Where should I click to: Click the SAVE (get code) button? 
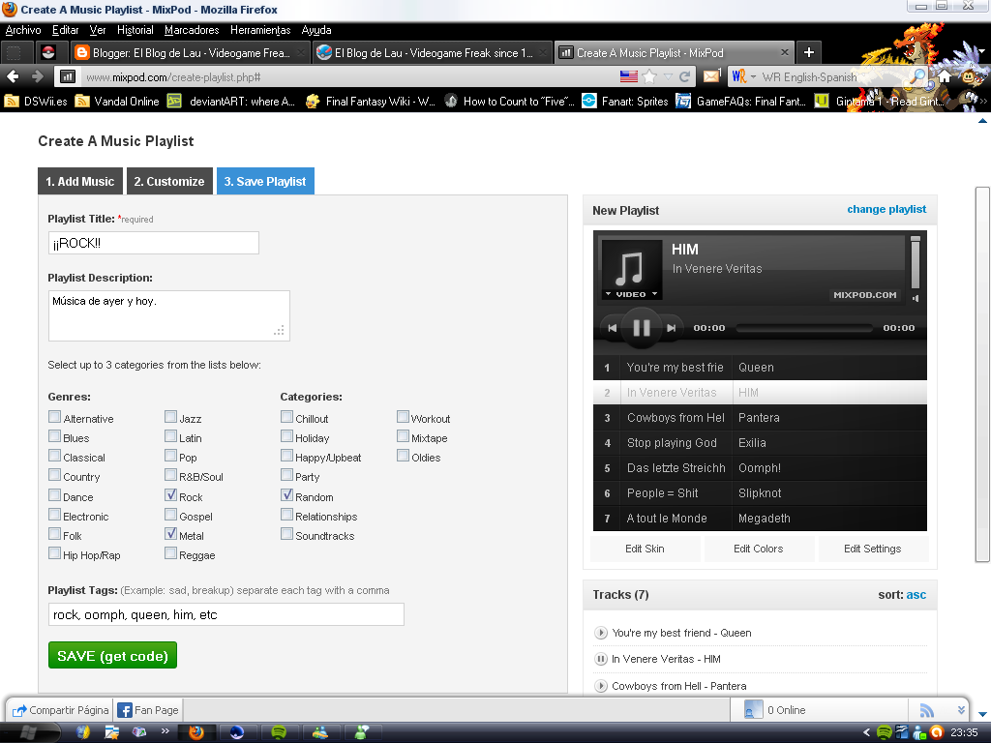click(x=112, y=655)
